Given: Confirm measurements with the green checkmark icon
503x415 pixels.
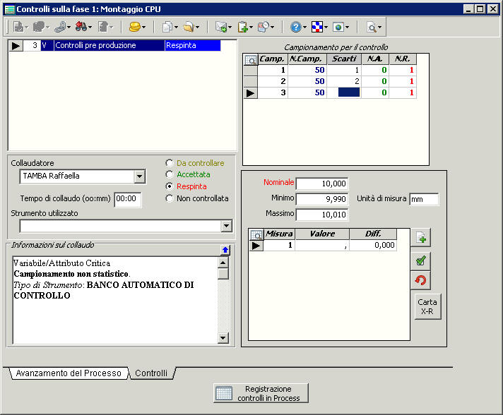Looking at the screenshot, I should tap(421, 260).
